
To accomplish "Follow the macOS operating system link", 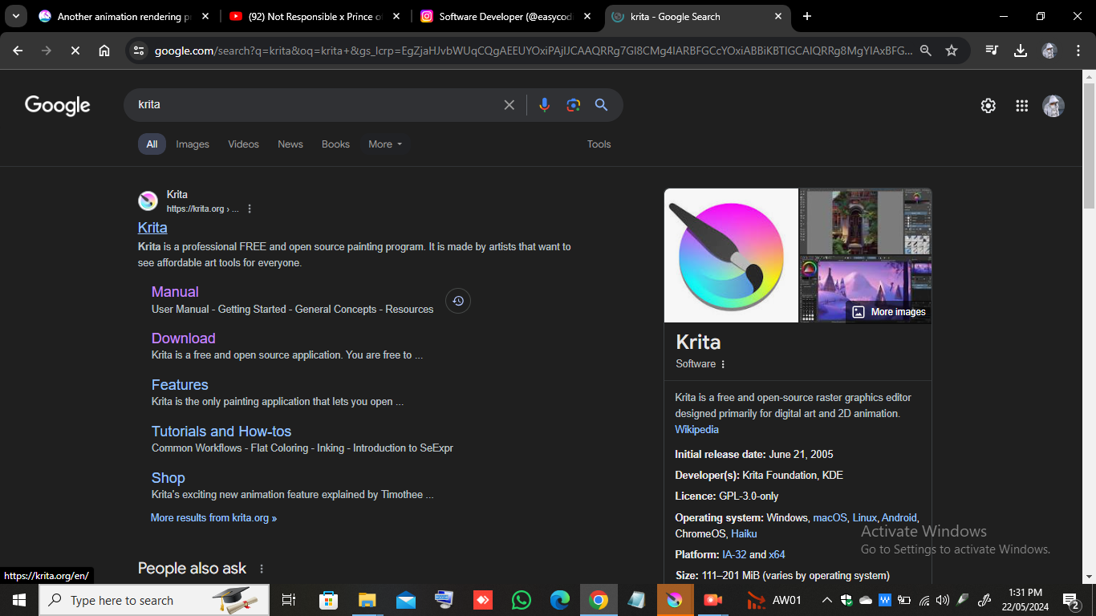I will (x=830, y=518).
